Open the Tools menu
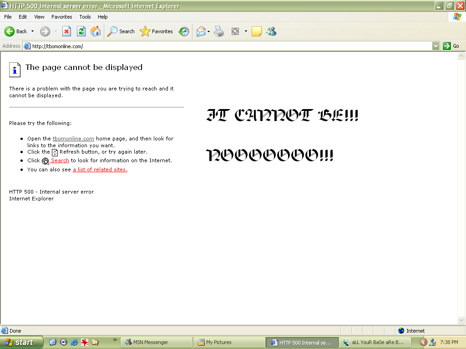 (85, 17)
